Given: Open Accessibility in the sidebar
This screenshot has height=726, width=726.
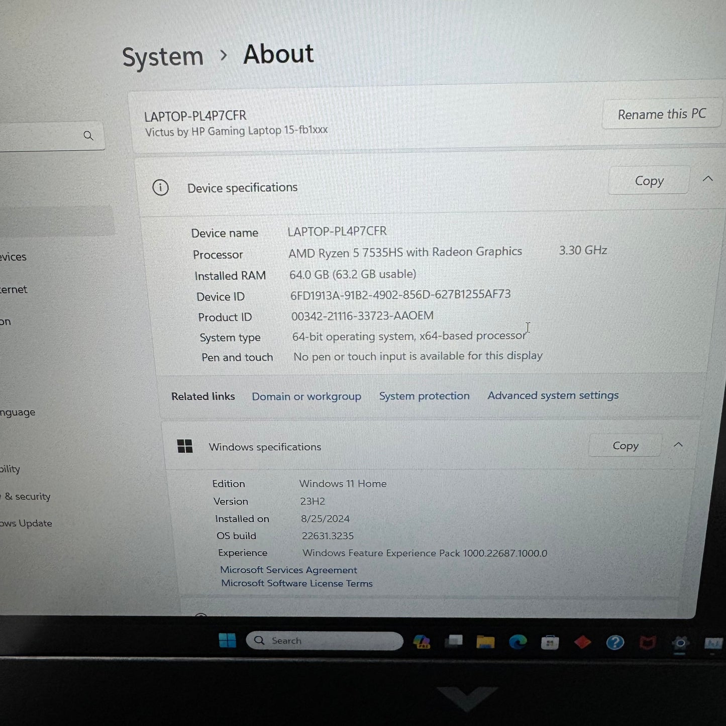Looking at the screenshot, I should [10, 469].
